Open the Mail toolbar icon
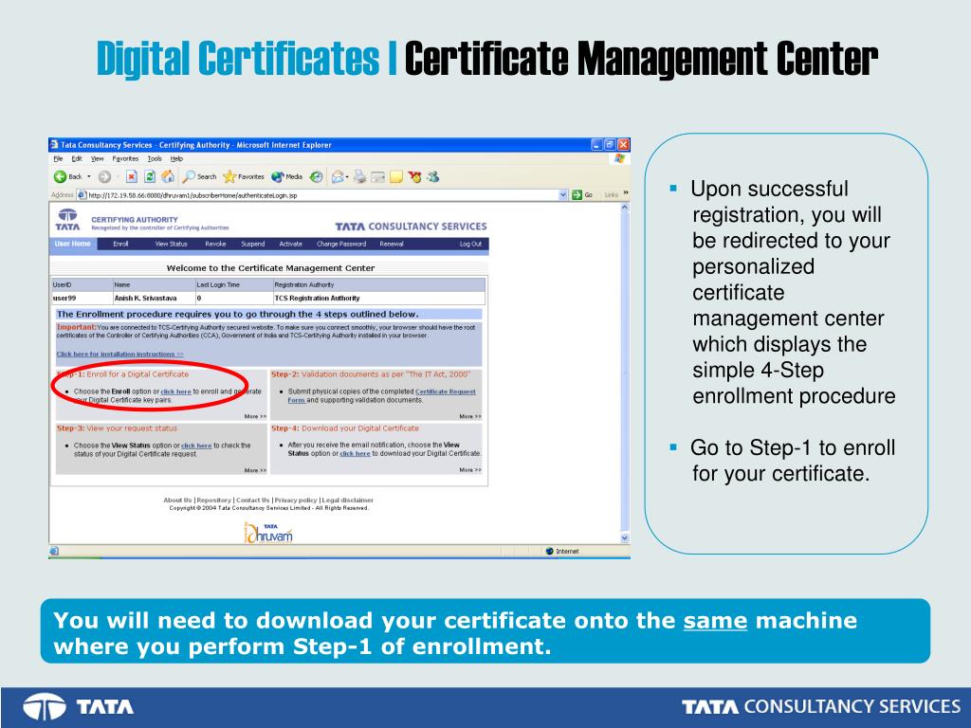971x728 pixels. 338,177
